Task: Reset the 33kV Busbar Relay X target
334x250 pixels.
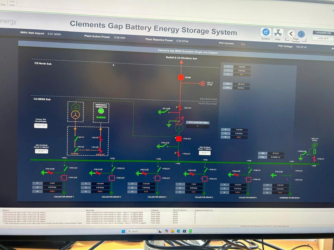Action: pos(41,151)
